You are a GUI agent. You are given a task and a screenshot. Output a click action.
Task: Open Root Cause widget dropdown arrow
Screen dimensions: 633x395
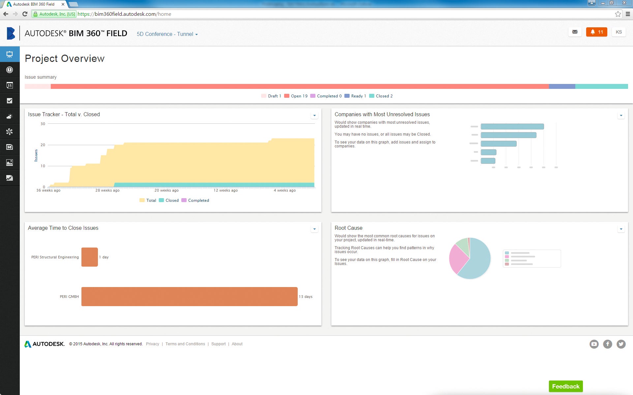pos(621,229)
